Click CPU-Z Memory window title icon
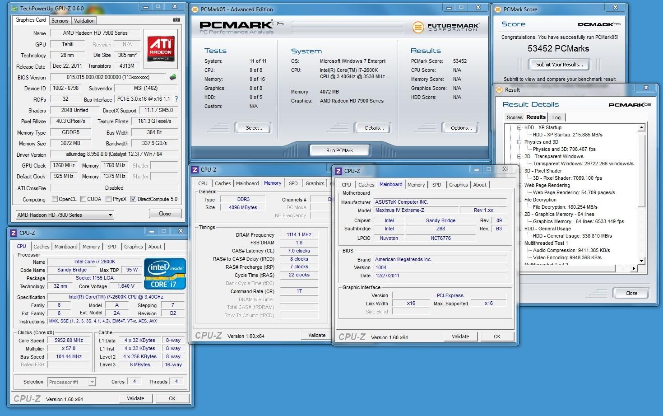Viewport: 663px width, 416px height. coord(195,170)
